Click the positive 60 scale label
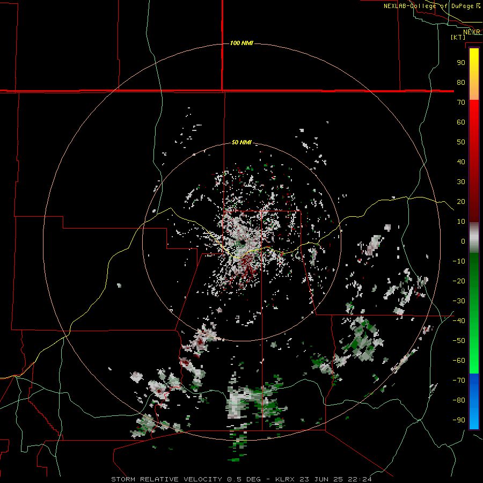483x483 pixels. (461, 122)
